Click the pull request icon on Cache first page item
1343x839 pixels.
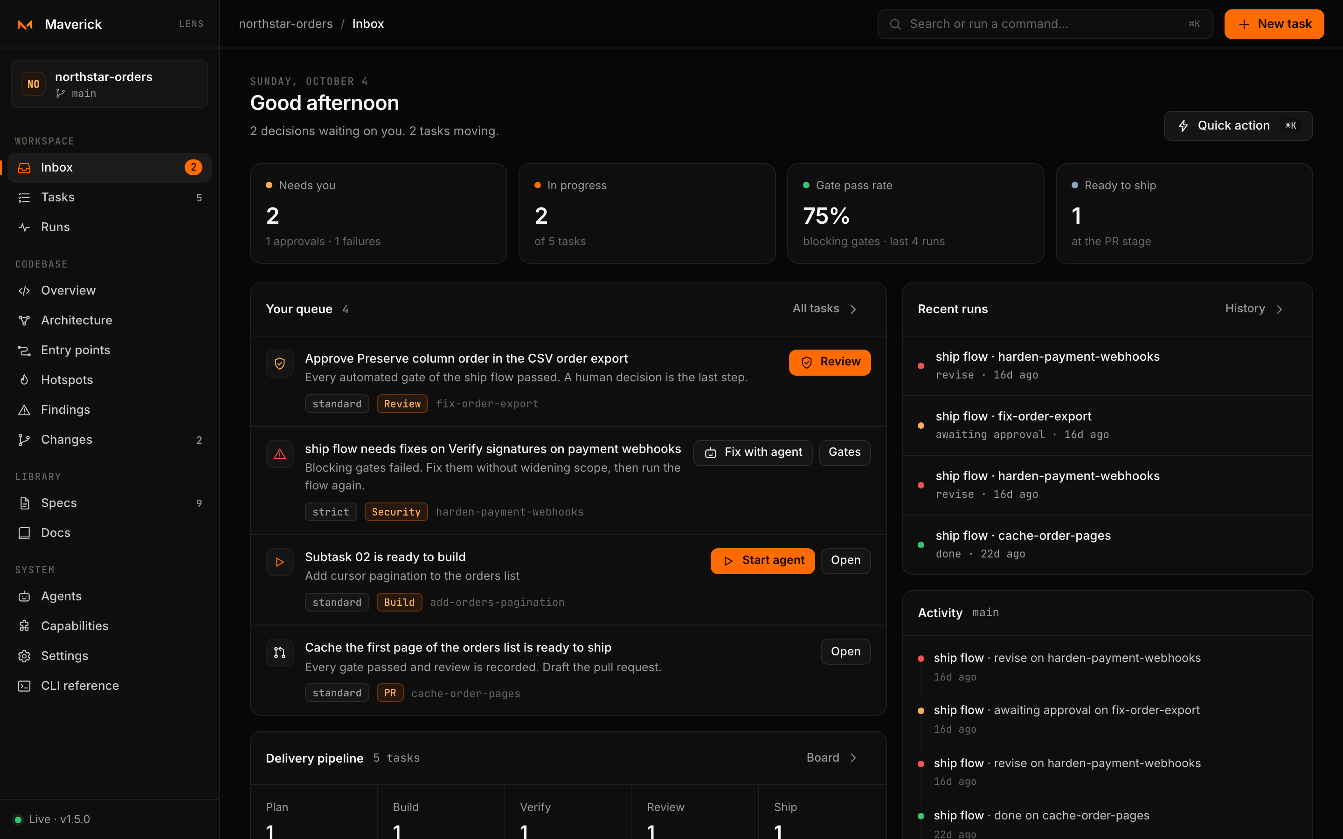point(280,653)
